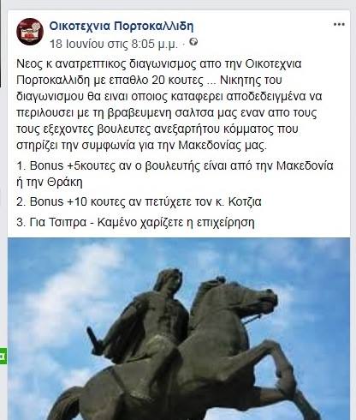Click the word "Bonus" in item 1
The height and width of the screenshot is (420, 356).
point(46,165)
